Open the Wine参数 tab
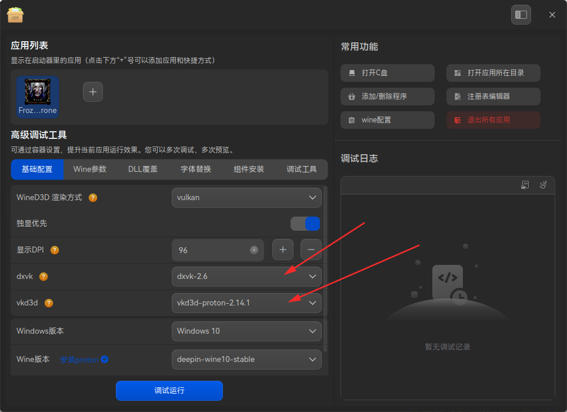Screen dimensions: 567x412 pyautogui.click(x=89, y=170)
